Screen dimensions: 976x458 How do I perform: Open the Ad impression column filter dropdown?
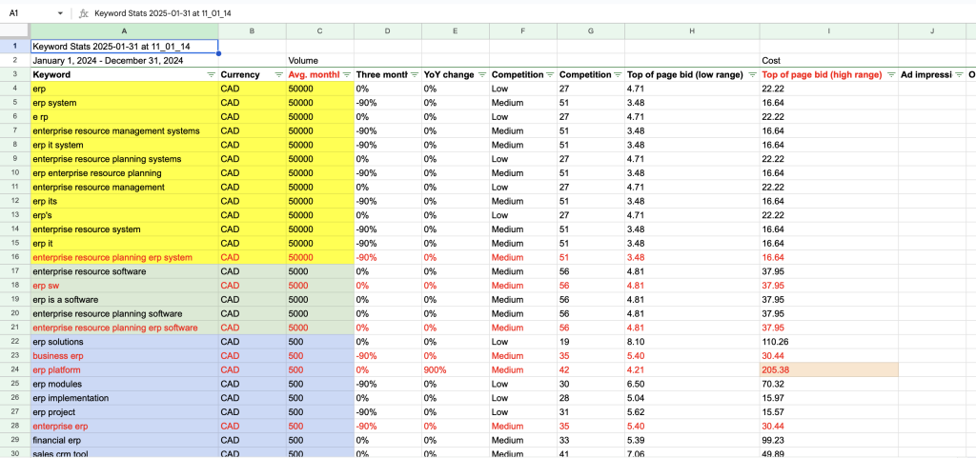pos(958,74)
